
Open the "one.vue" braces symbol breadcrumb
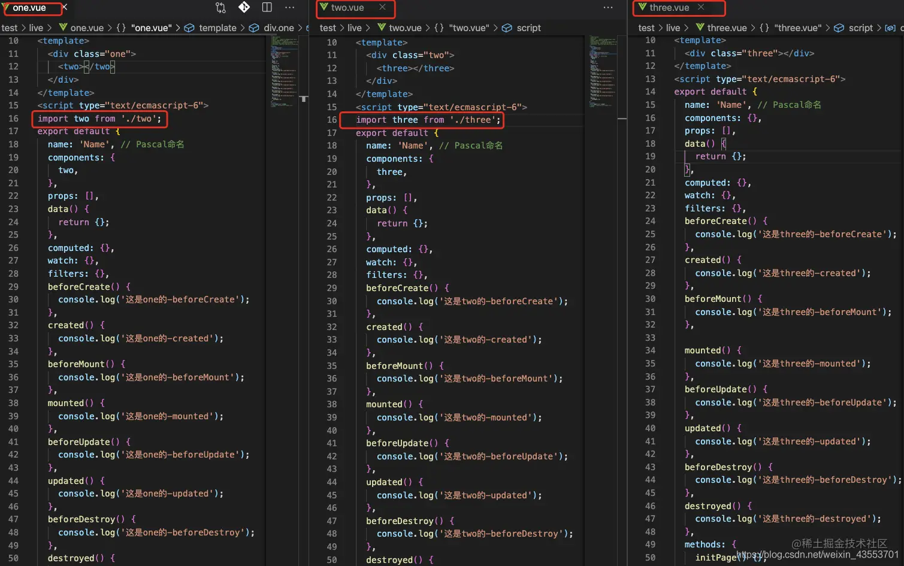(144, 28)
